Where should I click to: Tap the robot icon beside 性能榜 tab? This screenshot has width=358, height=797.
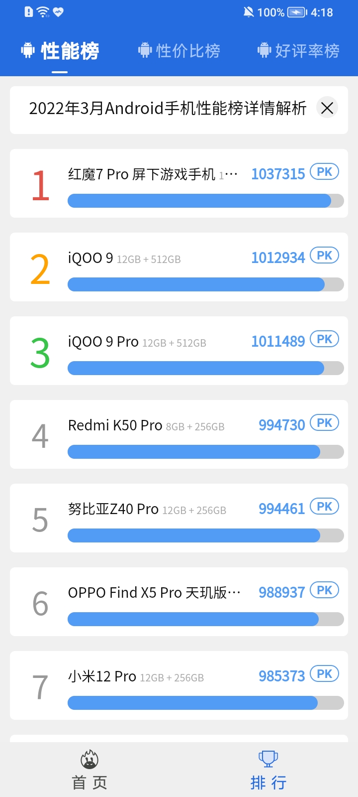tap(28, 49)
